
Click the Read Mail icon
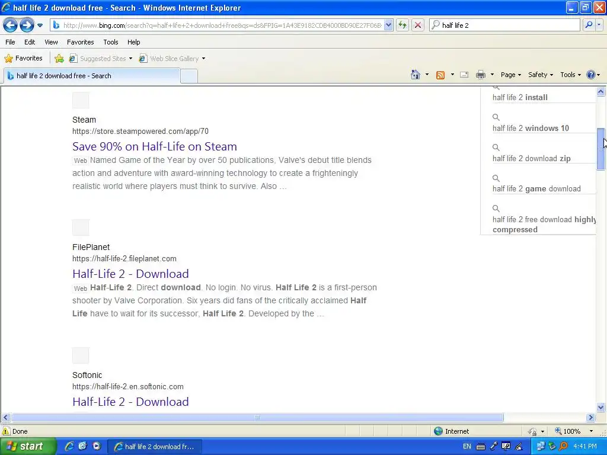(464, 75)
